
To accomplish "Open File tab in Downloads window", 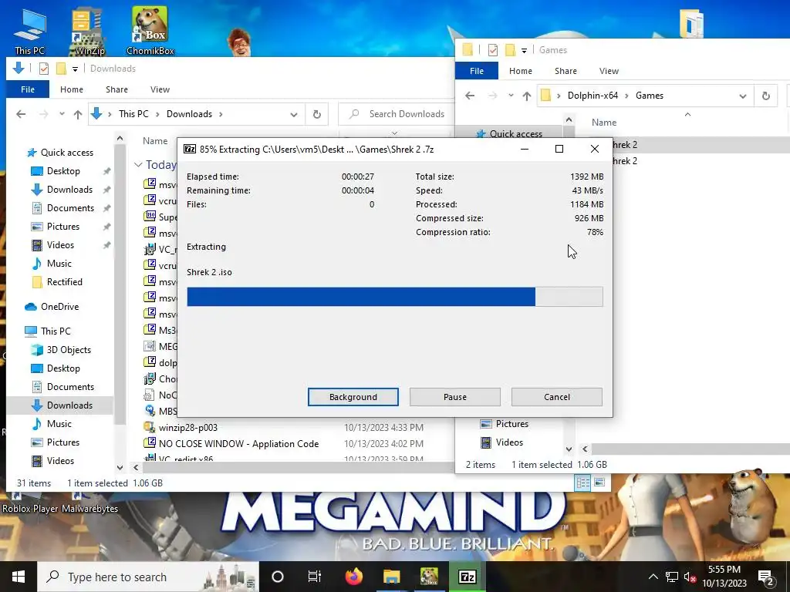I will coord(28,89).
